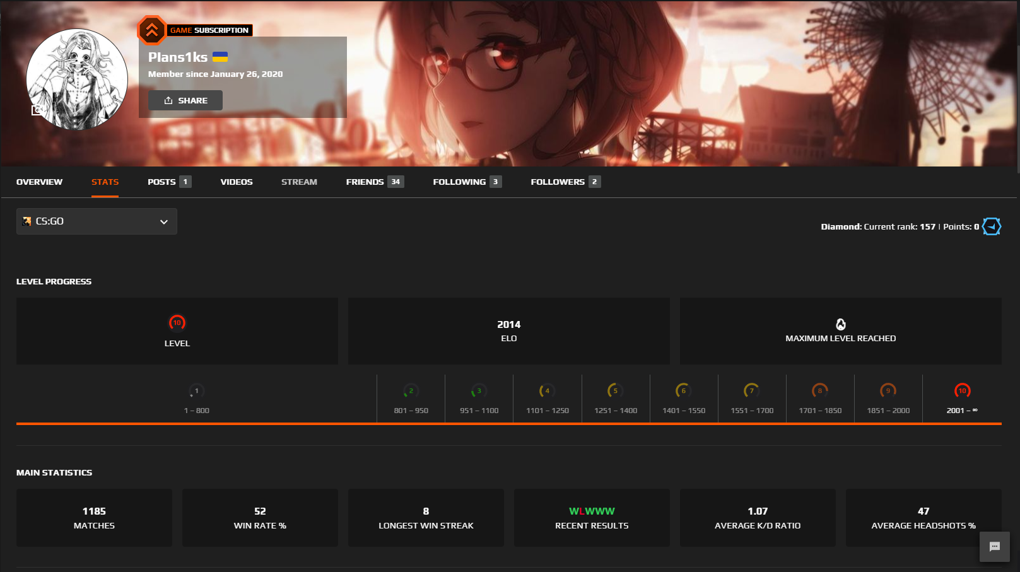The width and height of the screenshot is (1020, 572).
Task: Open the CS:GO game dropdown
Action: coord(97,221)
